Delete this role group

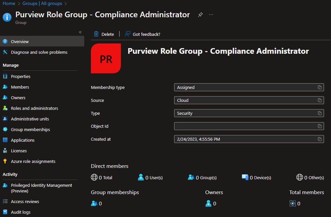104,34
